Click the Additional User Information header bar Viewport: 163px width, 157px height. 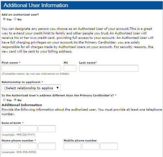point(82,5)
